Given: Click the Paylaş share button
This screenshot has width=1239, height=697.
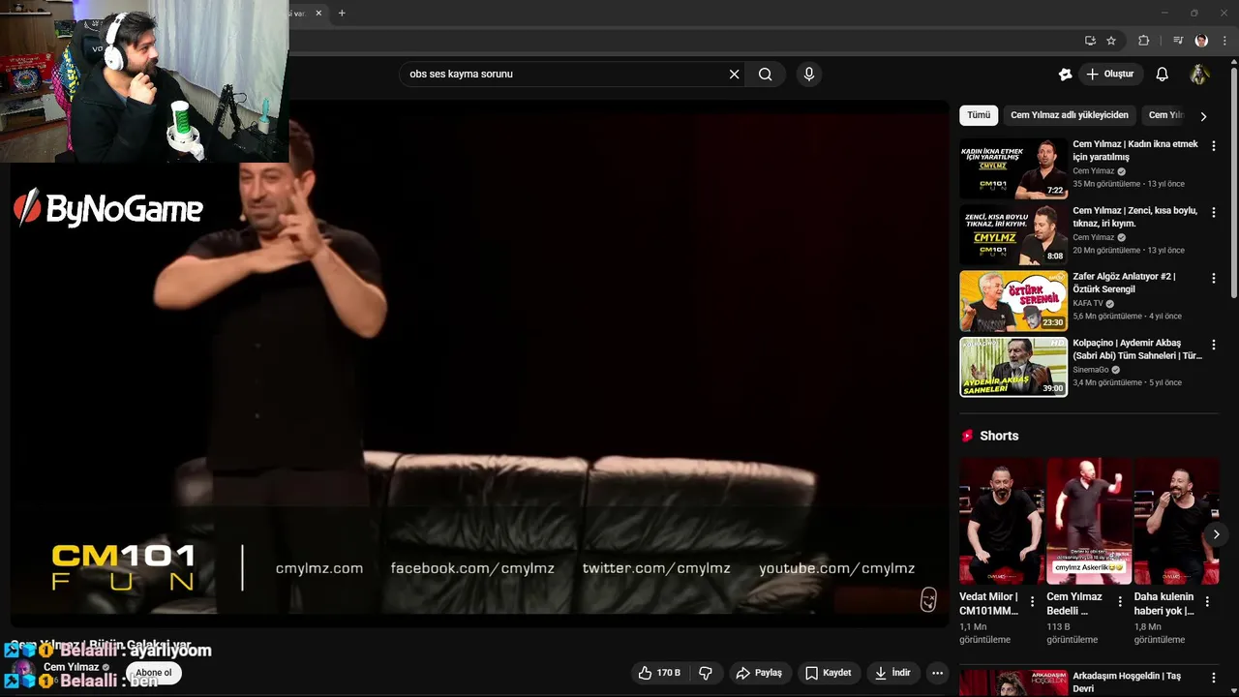Looking at the screenshot, I should [x=760, y=673].
